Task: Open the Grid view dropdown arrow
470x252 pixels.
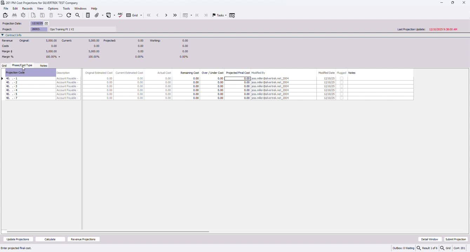Action: pyautogui.click(x=141, y=15)
